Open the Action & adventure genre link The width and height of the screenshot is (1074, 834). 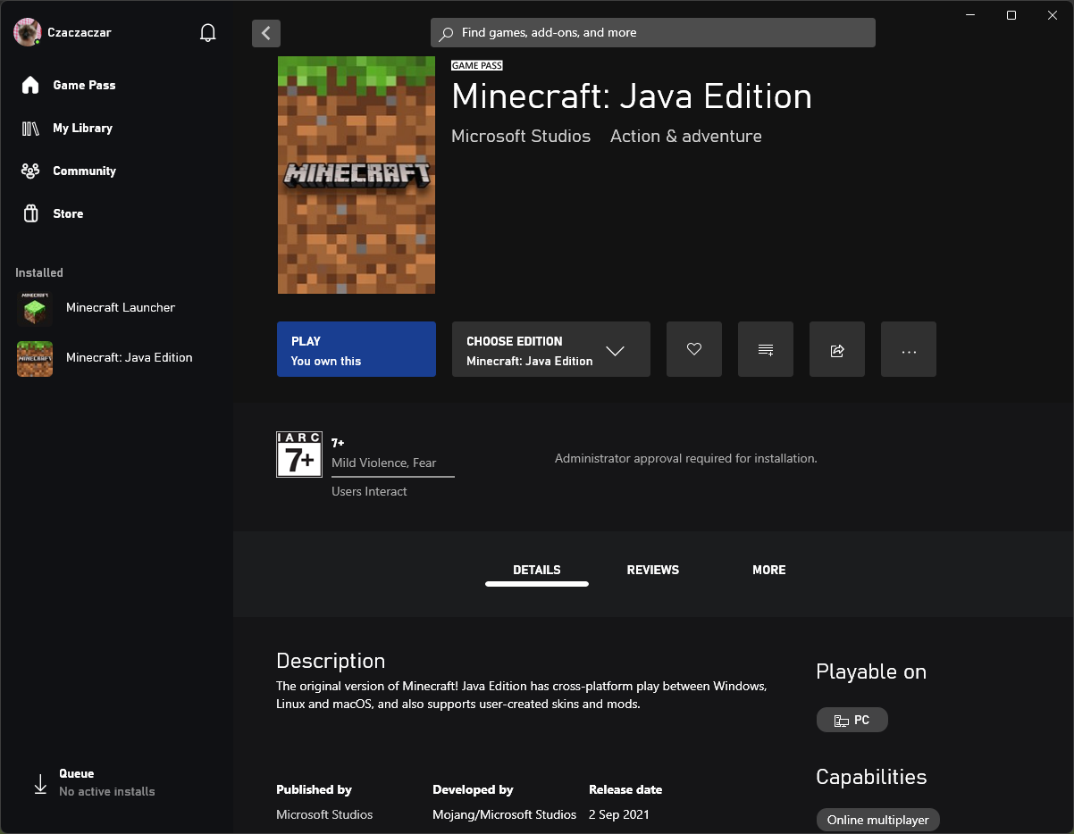685,137
